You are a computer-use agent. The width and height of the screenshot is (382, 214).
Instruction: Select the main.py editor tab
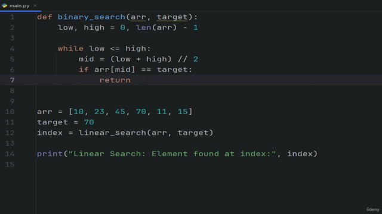pyautogui.click(x=20, y=5)
